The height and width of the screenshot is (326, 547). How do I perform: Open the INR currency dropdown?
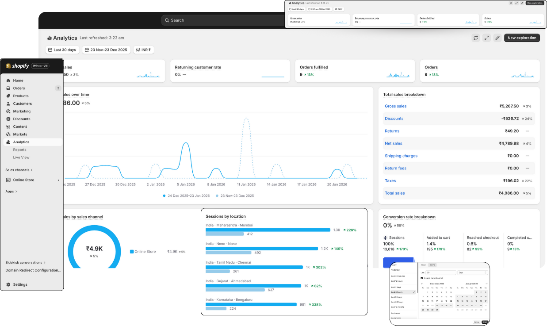pos(144,50)
